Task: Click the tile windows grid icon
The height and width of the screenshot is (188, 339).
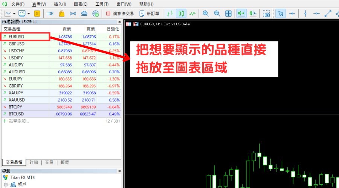Action: click(228, 14)
